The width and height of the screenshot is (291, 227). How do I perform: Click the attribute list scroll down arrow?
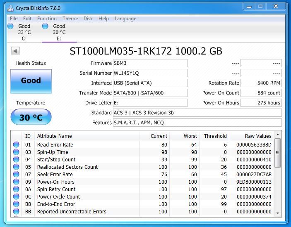[x=278, y=213]
